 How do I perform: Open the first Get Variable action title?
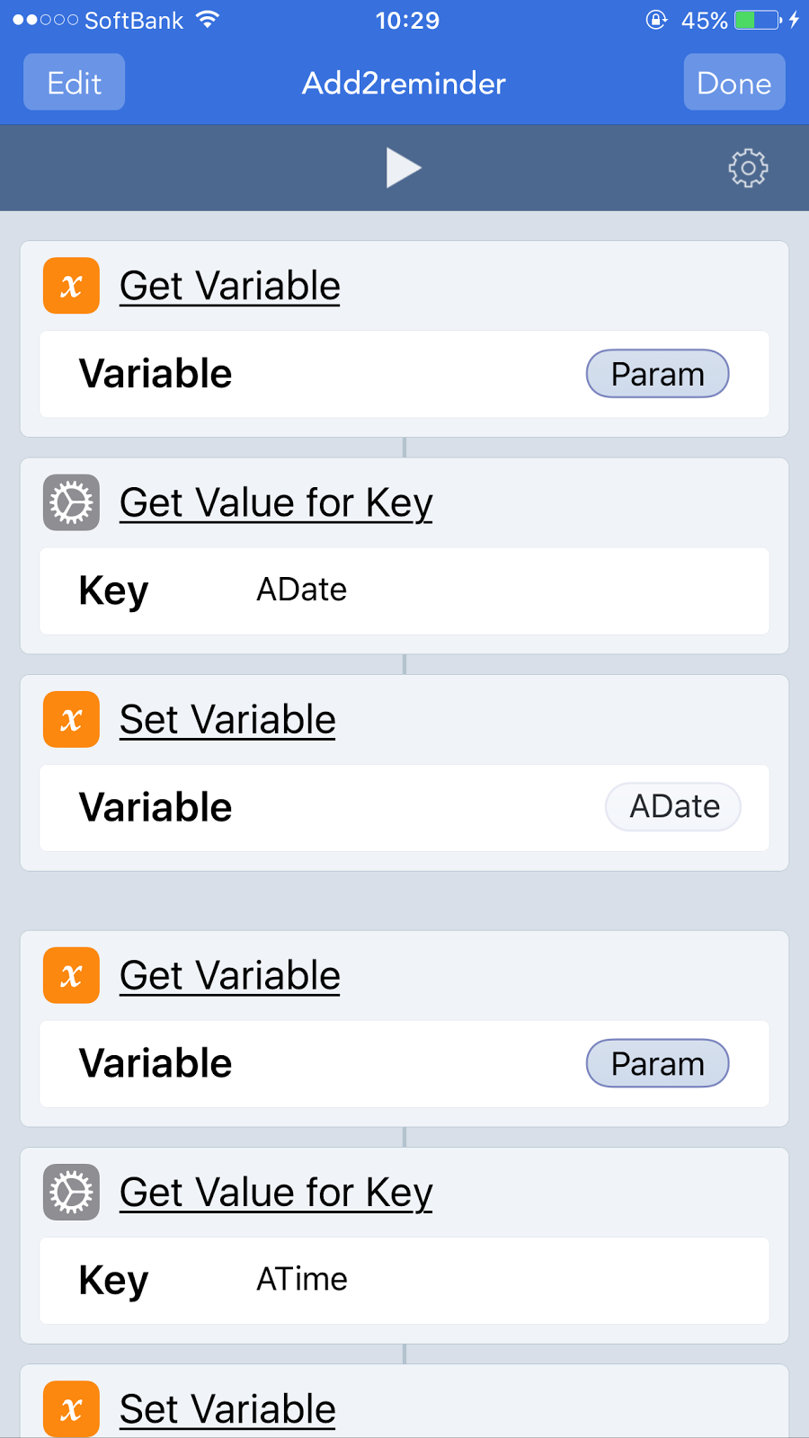pos(230,286)
